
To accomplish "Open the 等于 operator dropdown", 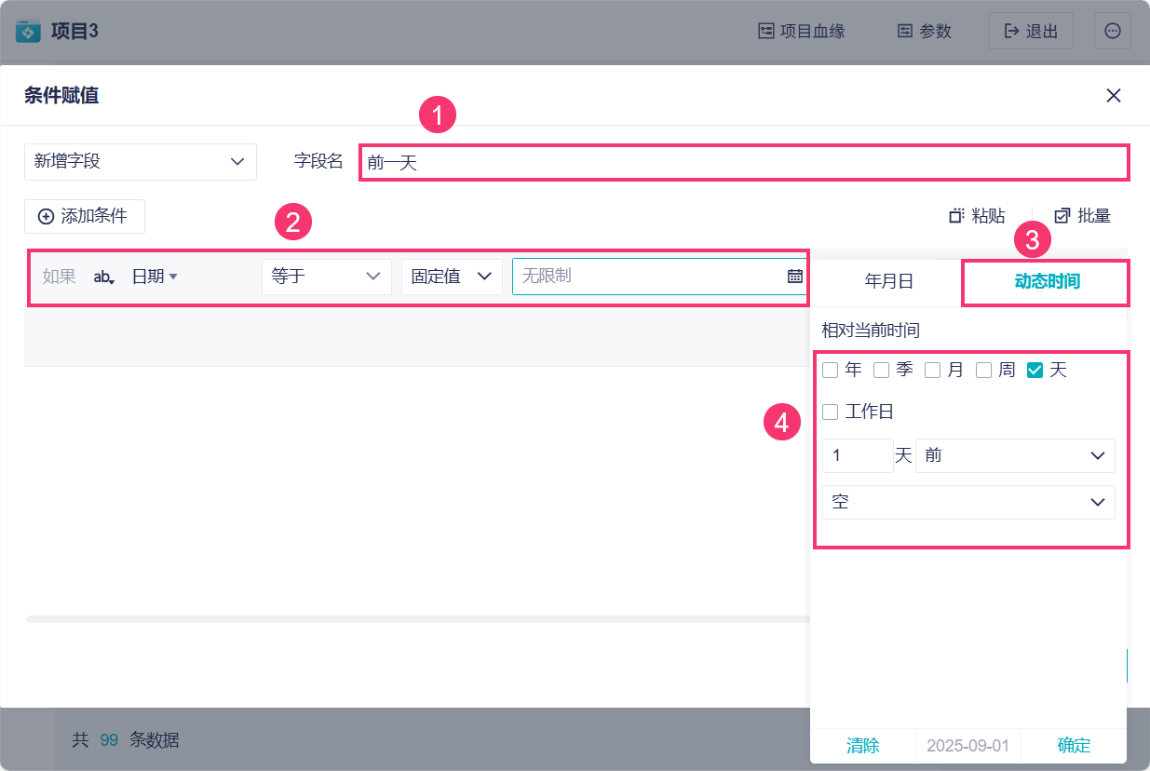I will pyautogui.click(x=327, y=277).
